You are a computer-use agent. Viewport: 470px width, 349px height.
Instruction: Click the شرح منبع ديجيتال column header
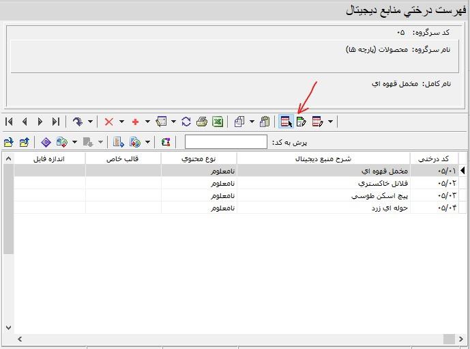323,158
